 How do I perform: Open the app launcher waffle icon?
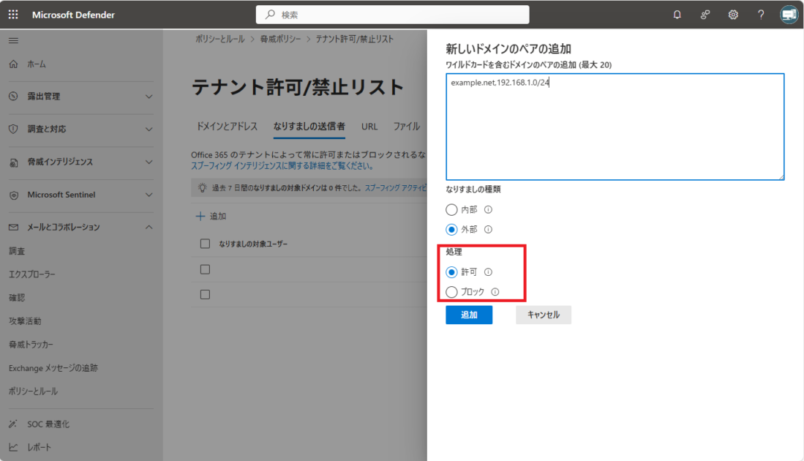(x=14, y=15)
